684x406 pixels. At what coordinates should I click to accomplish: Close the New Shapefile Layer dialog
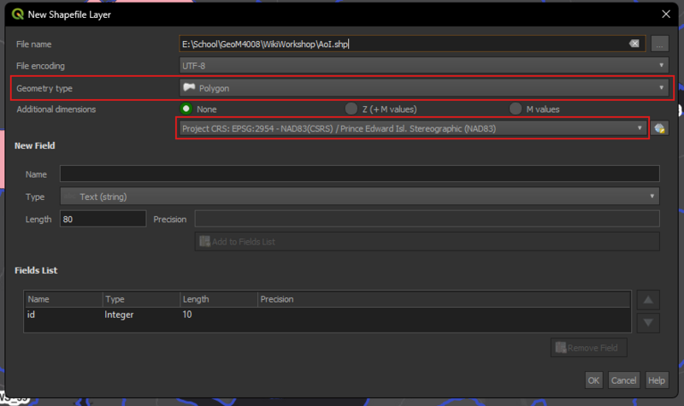(666, 13)
